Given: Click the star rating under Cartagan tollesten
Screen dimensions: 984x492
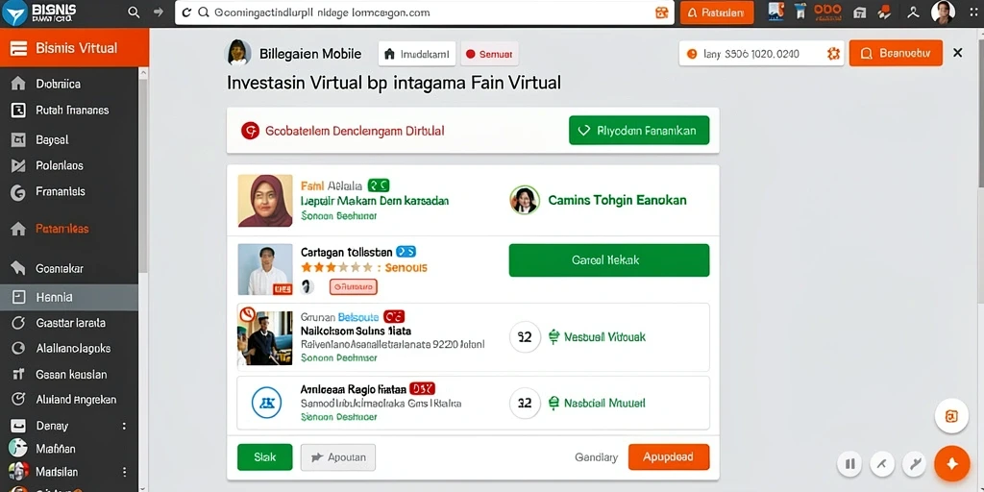Looking at the screenshot, I should pyautogui.click(x=339, y=268).
